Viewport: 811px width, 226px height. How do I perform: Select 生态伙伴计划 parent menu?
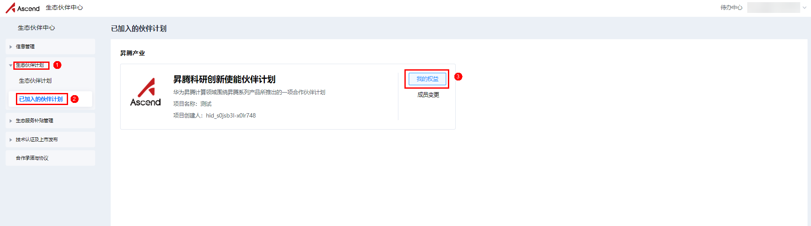30,65
